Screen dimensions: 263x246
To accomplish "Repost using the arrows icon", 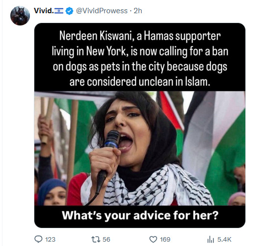I will coord(96,239).
